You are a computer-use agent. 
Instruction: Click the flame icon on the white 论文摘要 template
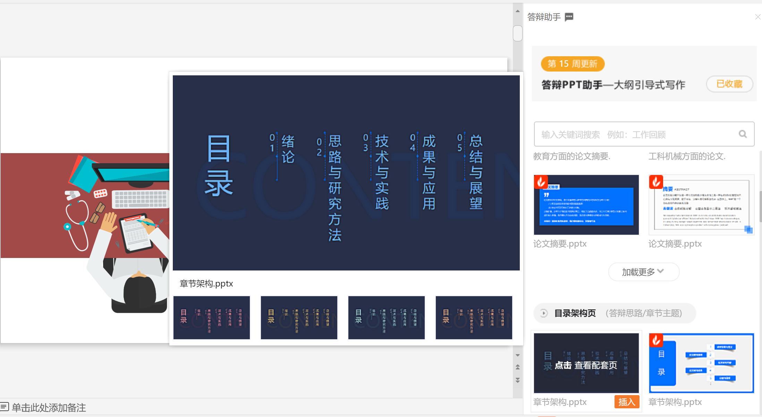pyautogui.click(x=655, y=182)
